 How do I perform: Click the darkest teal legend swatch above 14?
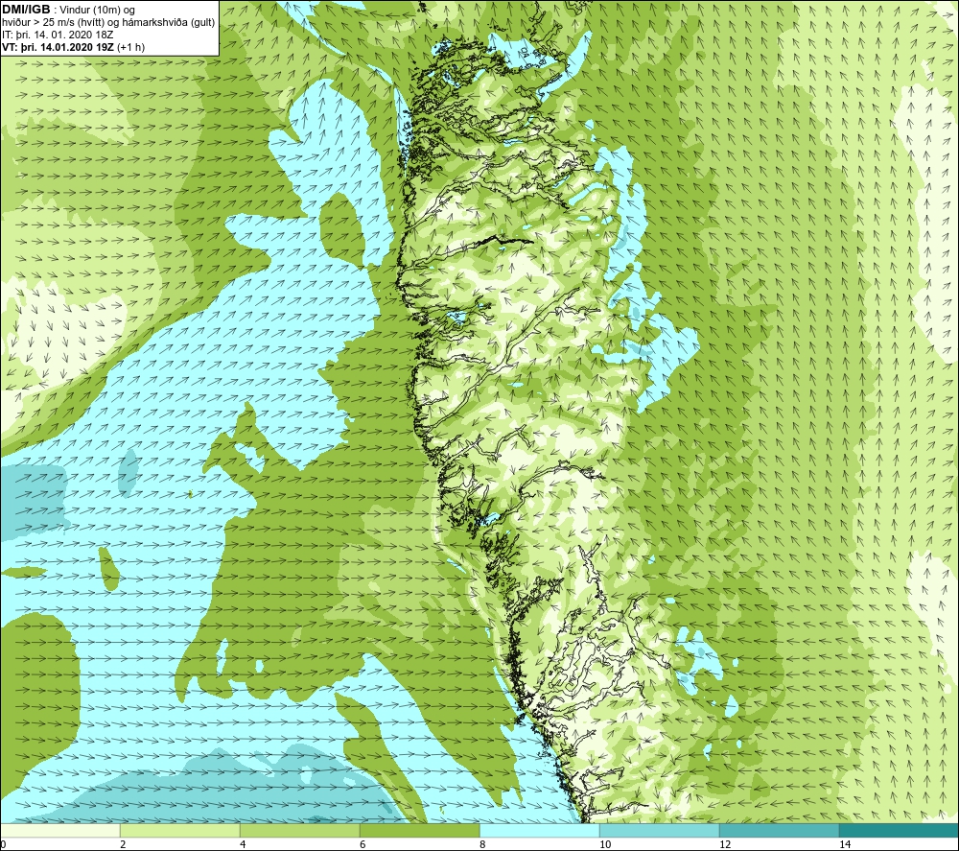900,830
